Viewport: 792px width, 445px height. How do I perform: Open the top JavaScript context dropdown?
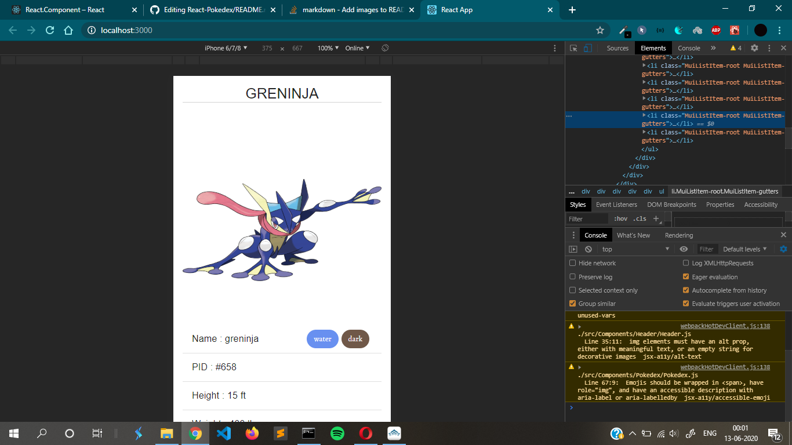pyautogui.click(x=635, y=249)
